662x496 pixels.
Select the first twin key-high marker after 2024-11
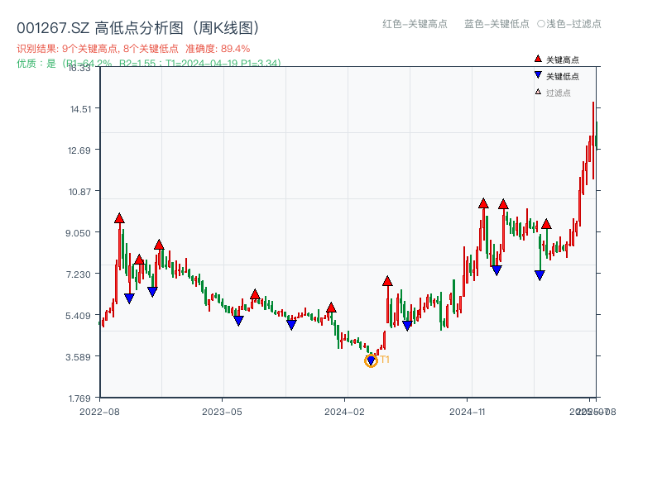tap(483, 203)
